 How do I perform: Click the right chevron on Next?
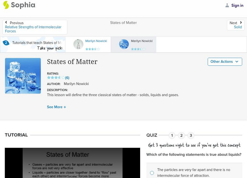click(x=240, y=23)
